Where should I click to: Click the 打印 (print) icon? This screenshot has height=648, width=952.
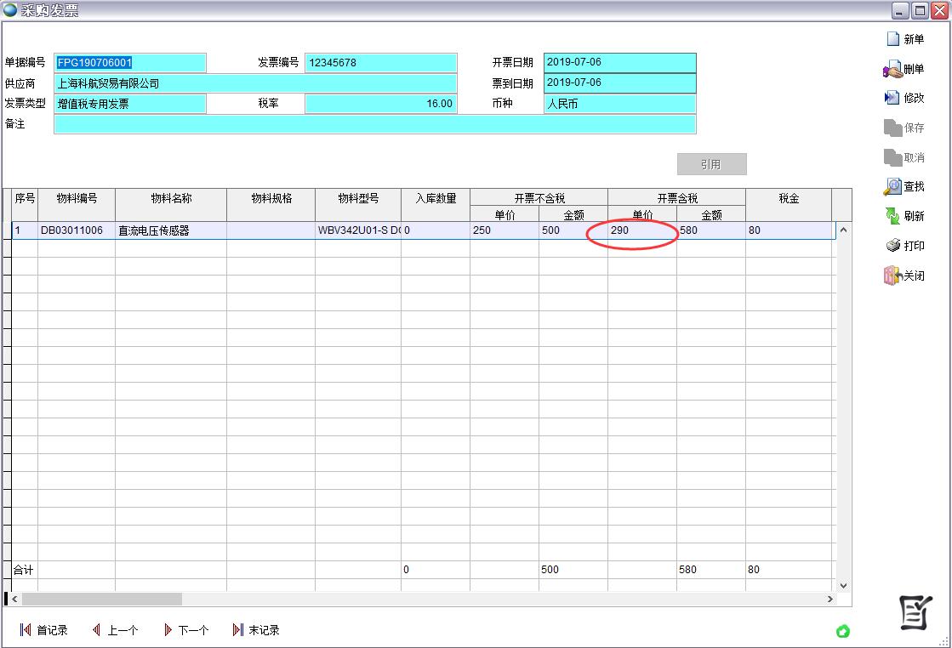(892, 246)
